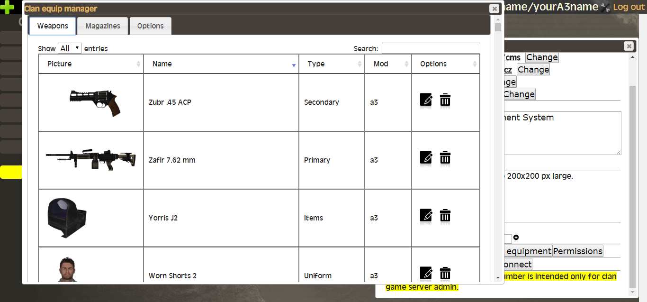
Task: Sort the table by Name column
Action: 221,64
